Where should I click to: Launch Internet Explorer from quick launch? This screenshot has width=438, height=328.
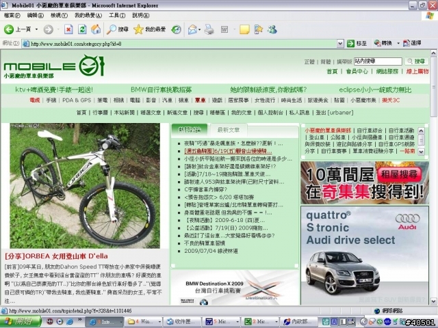click(x=69, y=322)
